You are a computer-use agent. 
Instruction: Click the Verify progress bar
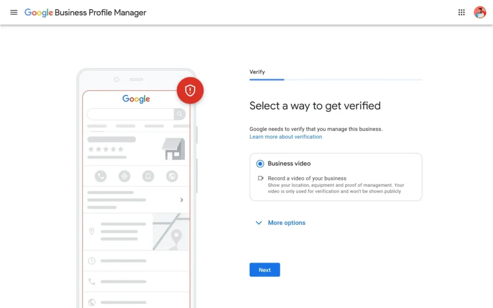tap(336, 79)
